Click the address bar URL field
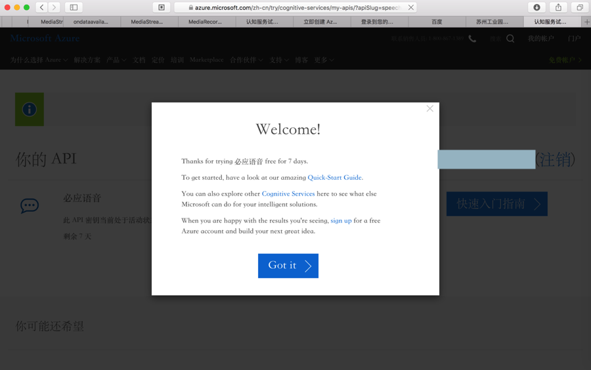The height and width of the screenshot is (370, 591). pyautogui.click(x=295, y=7)
